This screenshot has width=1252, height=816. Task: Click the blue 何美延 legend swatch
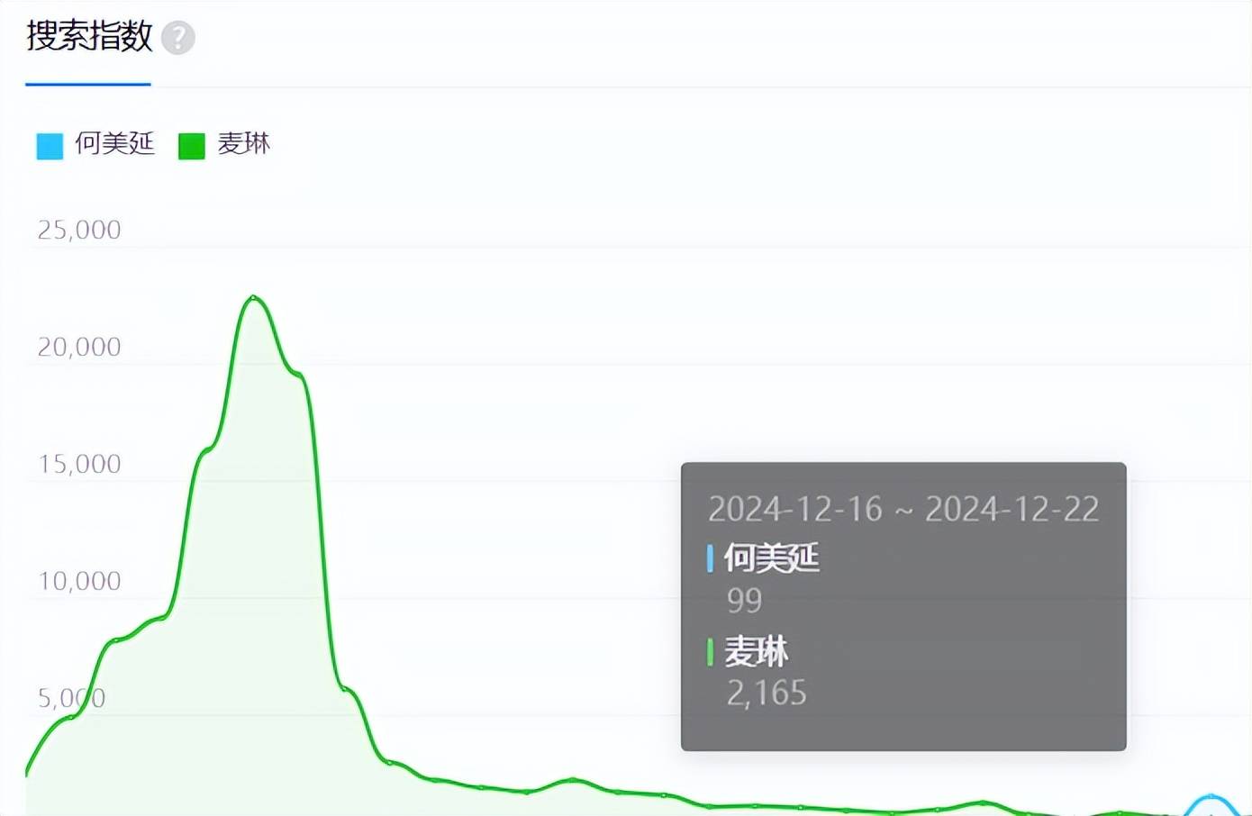click(x=50, y=146)
